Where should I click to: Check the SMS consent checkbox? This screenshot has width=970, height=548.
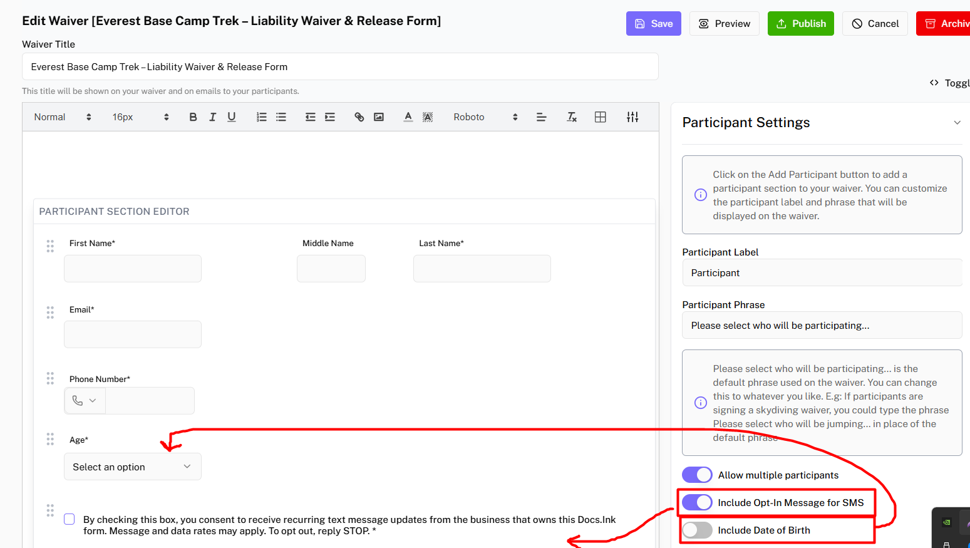[x=70, y=519]
